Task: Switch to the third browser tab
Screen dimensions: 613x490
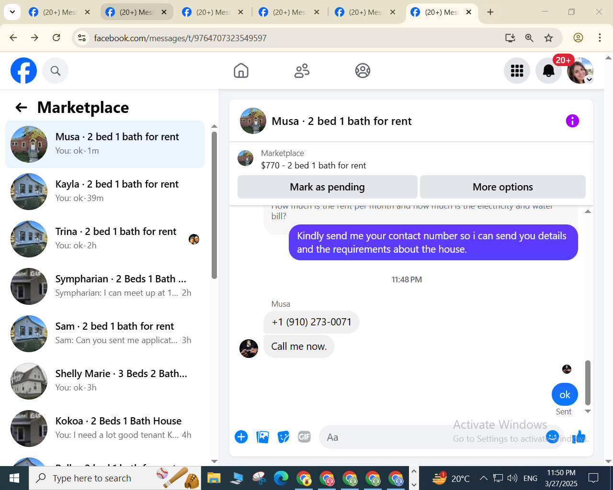Action: point(213,12)
